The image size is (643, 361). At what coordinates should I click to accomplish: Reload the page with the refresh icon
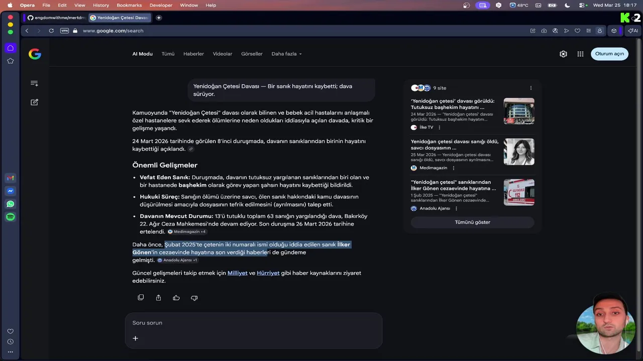click(x=51, y=31)
